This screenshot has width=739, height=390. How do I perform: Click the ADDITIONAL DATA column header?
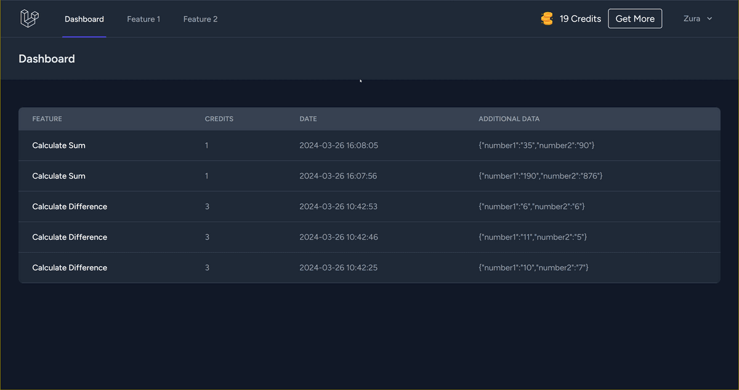pos(509,119)
